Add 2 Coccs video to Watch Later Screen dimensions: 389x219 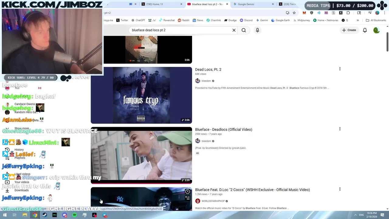tap(188, 192)
